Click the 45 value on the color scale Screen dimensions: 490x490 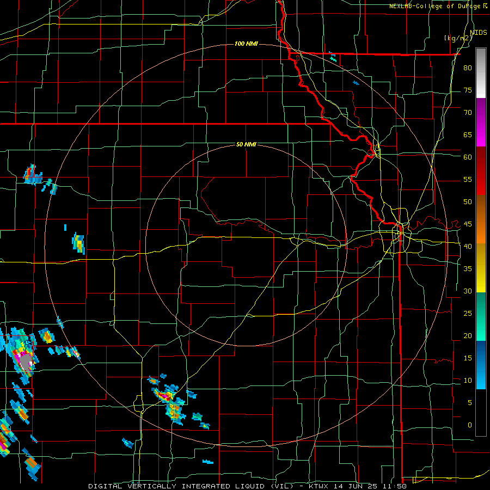[x=468, y=224]
